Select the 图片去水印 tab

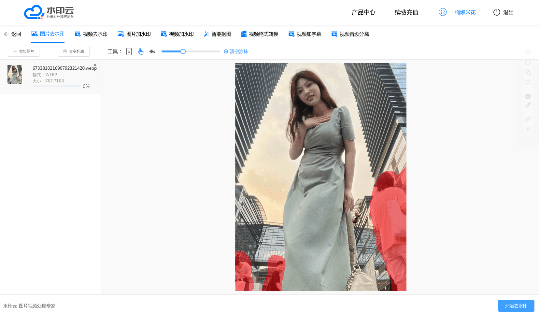point(48,34)
